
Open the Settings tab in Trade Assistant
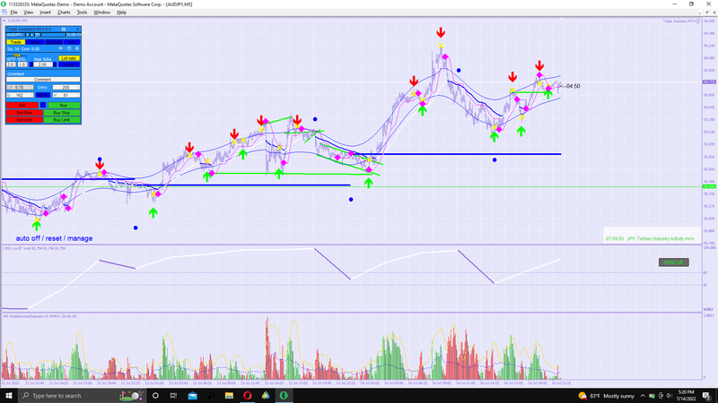(x=54, y=42)
